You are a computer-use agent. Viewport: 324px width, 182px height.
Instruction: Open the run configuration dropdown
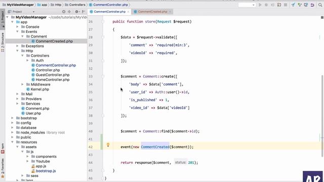247,5
